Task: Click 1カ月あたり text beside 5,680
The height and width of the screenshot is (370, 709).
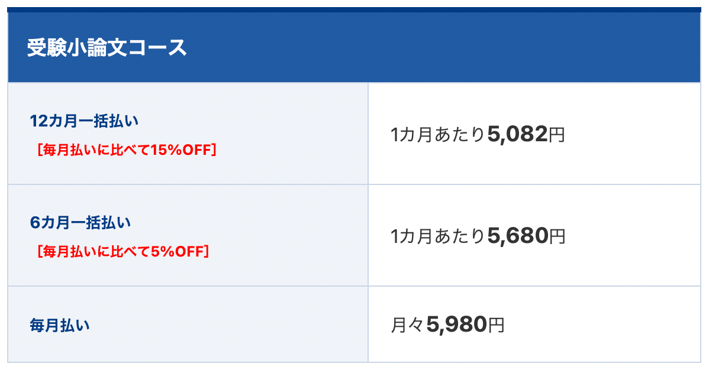Action: click(438, 236)
